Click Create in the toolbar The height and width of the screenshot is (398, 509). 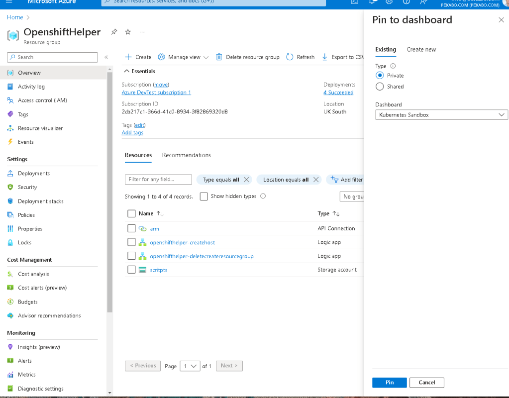coord(138,57)
